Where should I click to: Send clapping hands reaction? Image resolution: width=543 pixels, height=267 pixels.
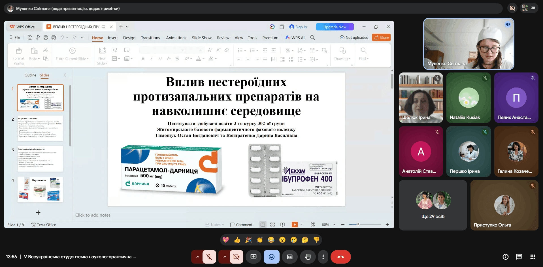(x=260, y=240)
